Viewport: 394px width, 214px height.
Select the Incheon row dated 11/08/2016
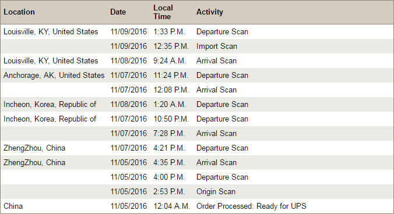(197, 105)
